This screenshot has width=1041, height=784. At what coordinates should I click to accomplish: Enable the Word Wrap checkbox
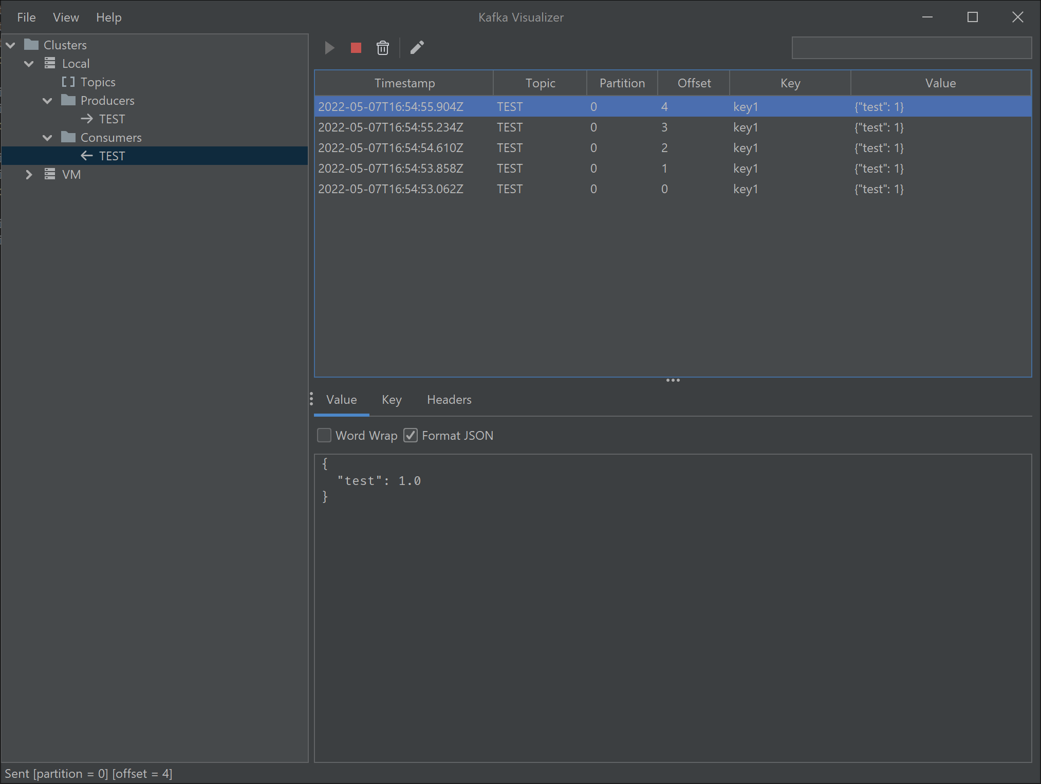324,436
